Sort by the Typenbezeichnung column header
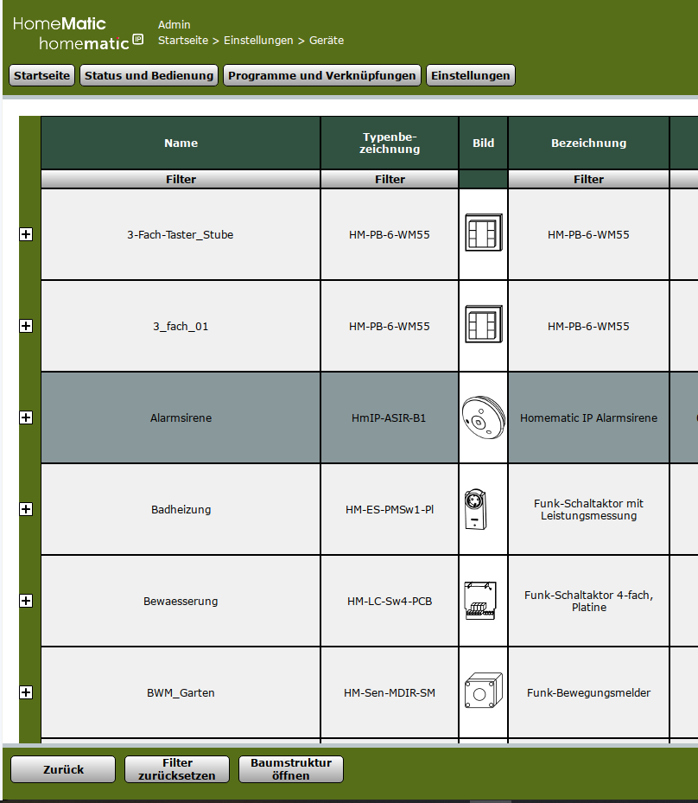Viewport: 698px width, 803px height. [390, 143]
